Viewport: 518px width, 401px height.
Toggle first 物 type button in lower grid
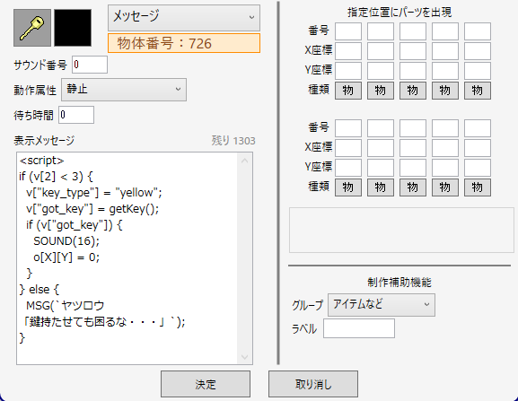[x=348, y=187]
